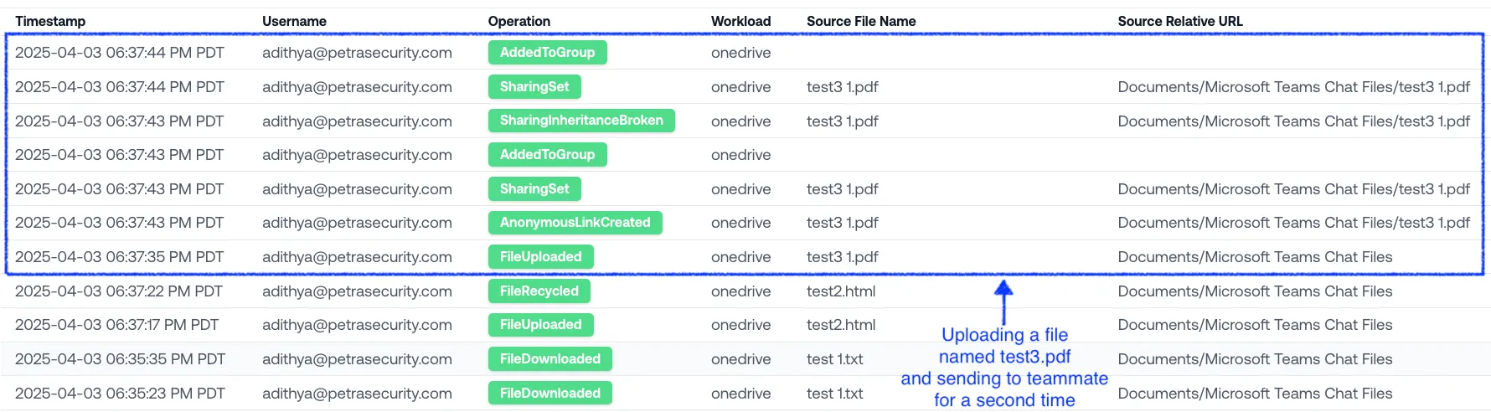Click test2.html file name in FileRecycled row
This screenshot has width=1491, height=412.
point(841,291)
